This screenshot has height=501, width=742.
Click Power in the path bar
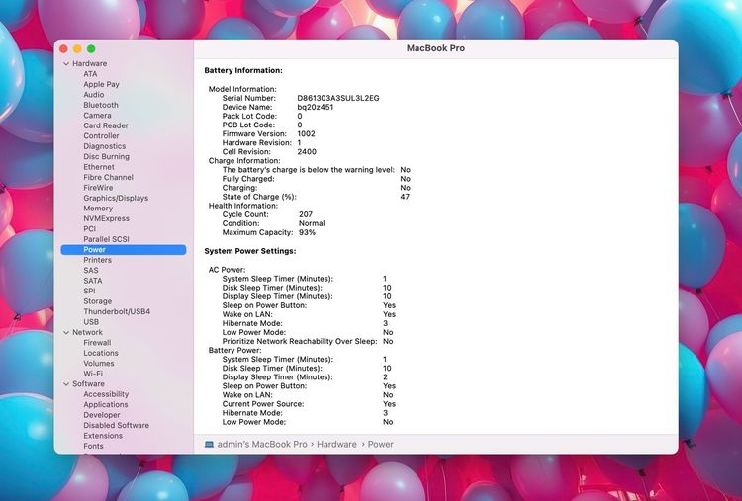381,445
